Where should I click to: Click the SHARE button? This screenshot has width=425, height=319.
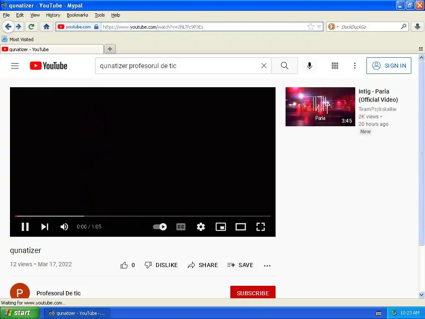[203, 265]
